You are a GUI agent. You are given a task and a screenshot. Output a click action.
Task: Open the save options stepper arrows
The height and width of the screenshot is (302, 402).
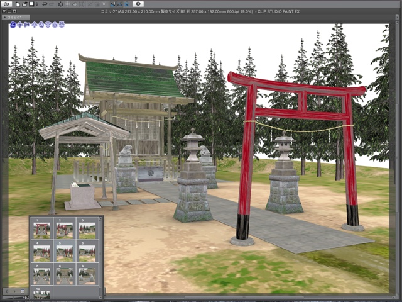[x=36, y=4]
